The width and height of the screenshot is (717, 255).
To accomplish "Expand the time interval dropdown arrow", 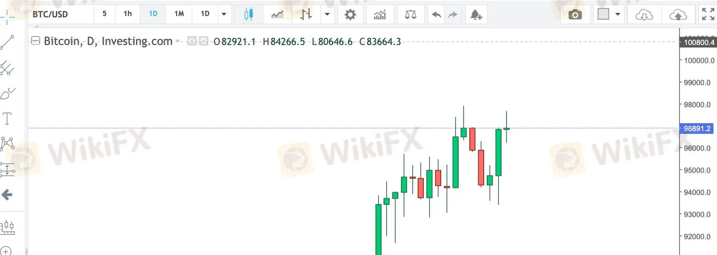I will (224, 14).
